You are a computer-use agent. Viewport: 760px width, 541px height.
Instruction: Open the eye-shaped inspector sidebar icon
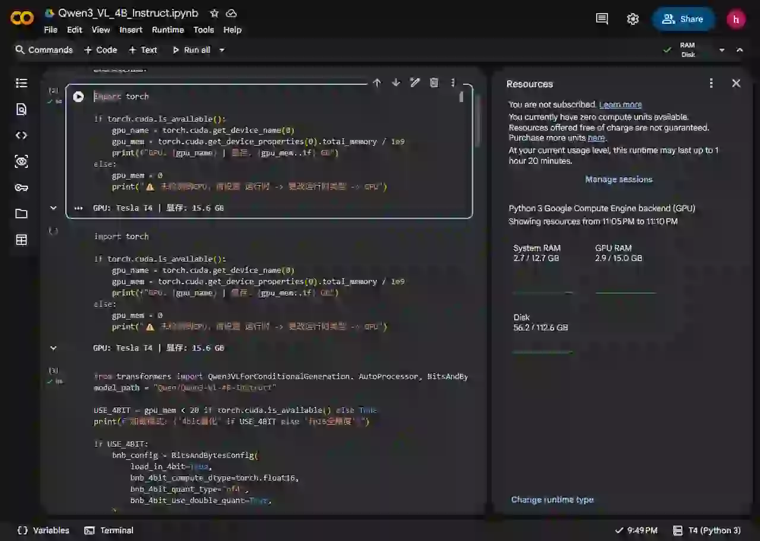point(21,161)
